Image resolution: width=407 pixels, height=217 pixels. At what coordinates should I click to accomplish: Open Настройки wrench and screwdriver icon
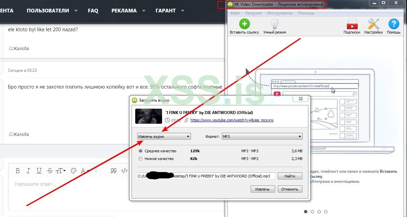pos(373,24)
